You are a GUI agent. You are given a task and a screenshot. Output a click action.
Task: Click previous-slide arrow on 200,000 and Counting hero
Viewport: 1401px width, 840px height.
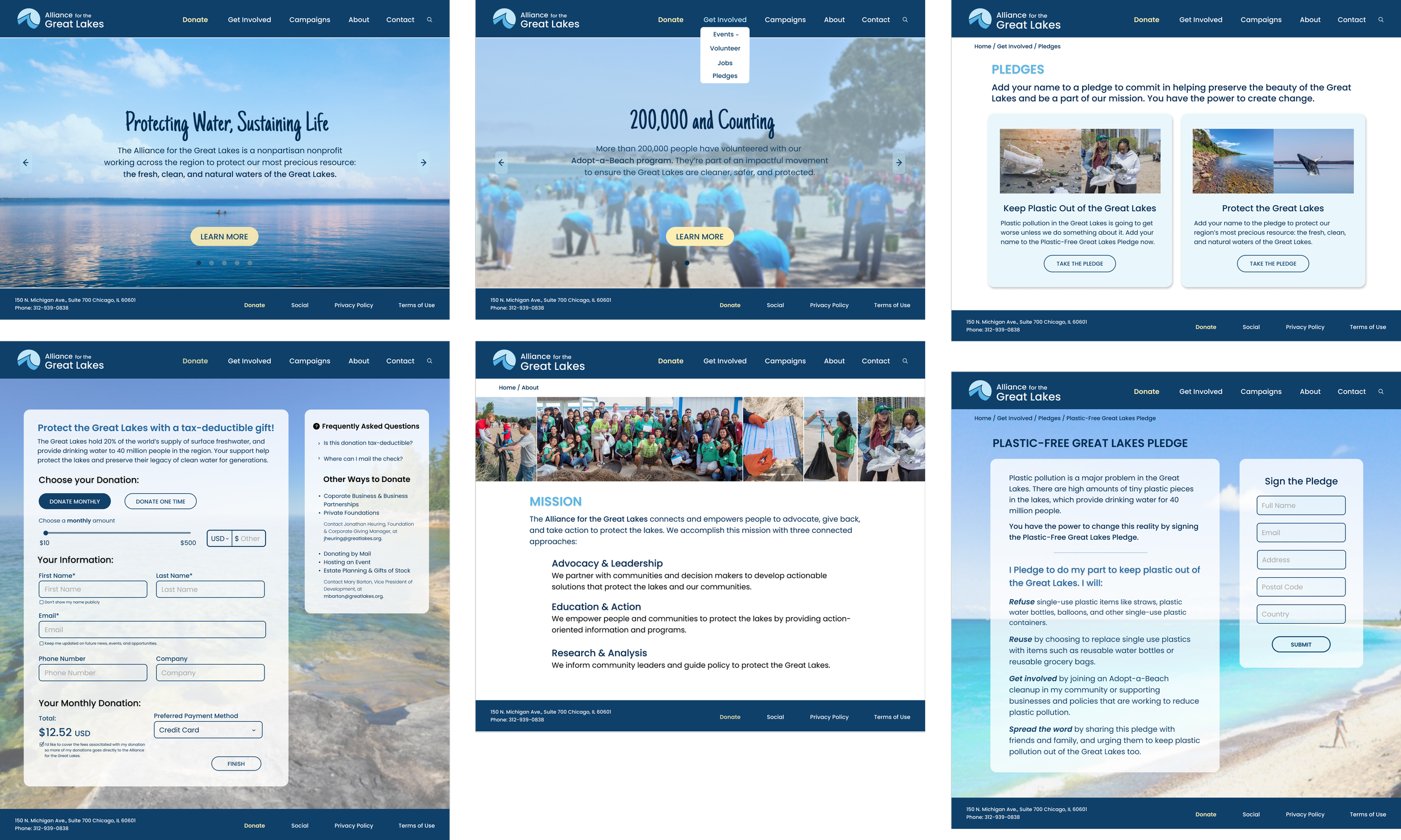click(x=501, y=163)
